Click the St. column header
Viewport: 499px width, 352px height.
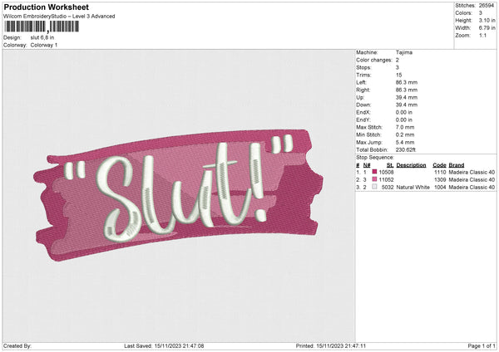387,164
